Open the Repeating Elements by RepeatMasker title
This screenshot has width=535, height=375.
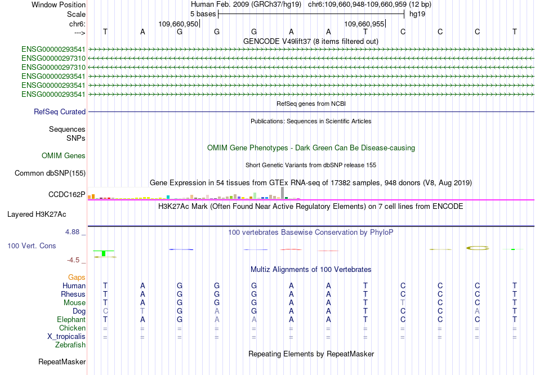tap(311, 354)
